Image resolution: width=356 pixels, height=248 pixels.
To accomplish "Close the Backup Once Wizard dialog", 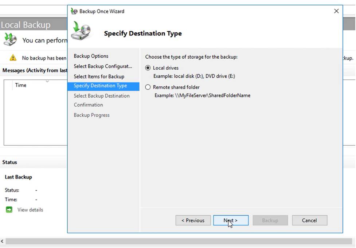I will [336, 11].
